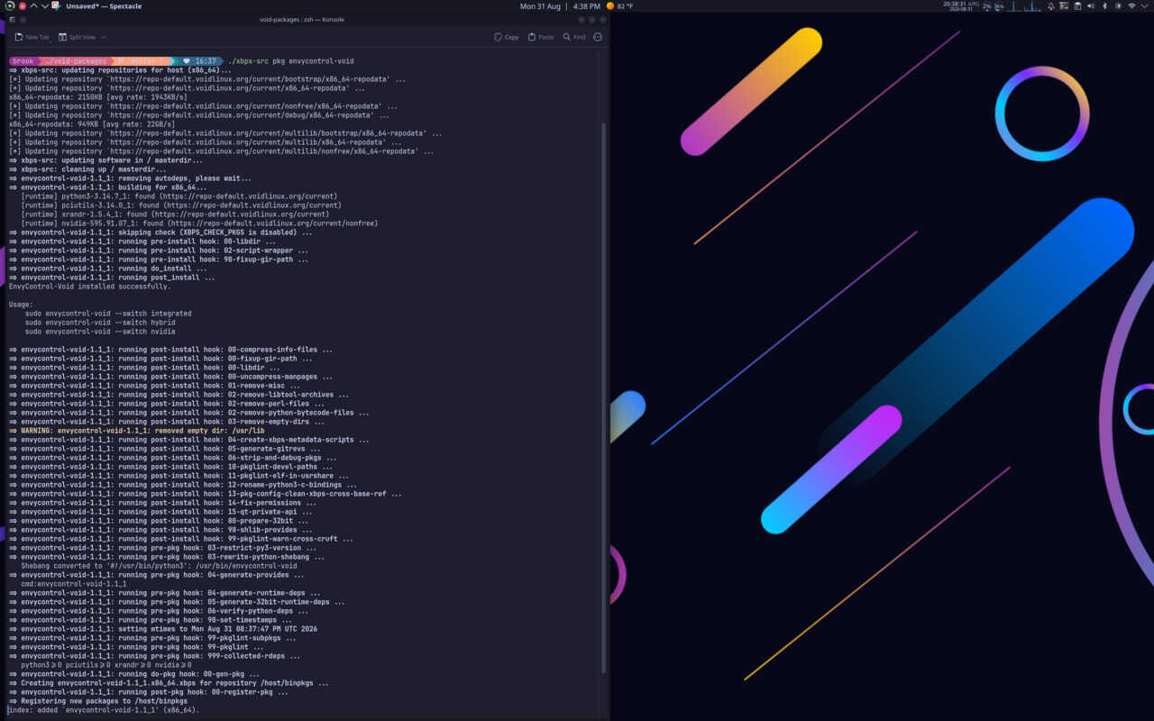Click the git branch segment in prompt
The width and height of the screenshot is (1154, 721).
pyautogui.click(x=142, y=61)
